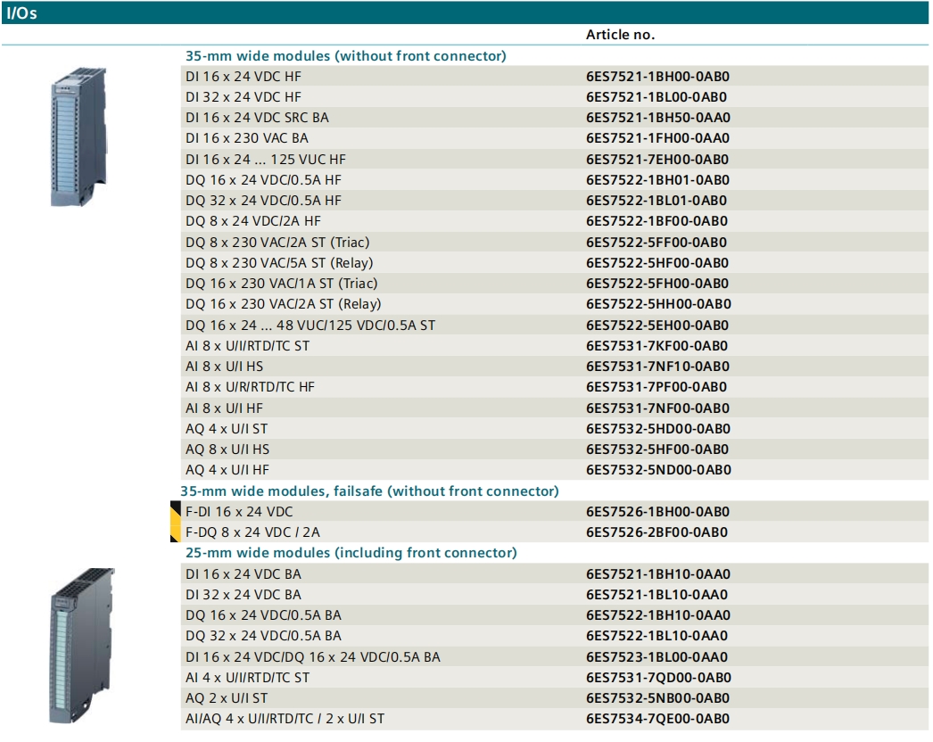
Task: Select the DI 32 x 24 VDC HF row
Action: click(x=244, y=97)
